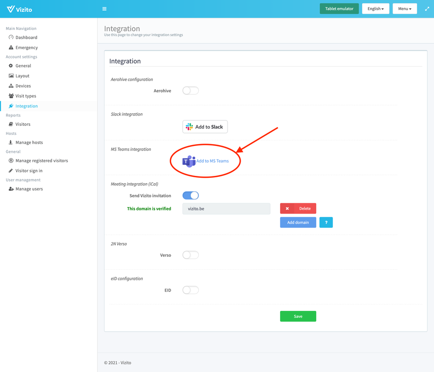Screen dimensions: 434x372
Task: Turn on the Verso toggle
Action: tap(190, 255)
